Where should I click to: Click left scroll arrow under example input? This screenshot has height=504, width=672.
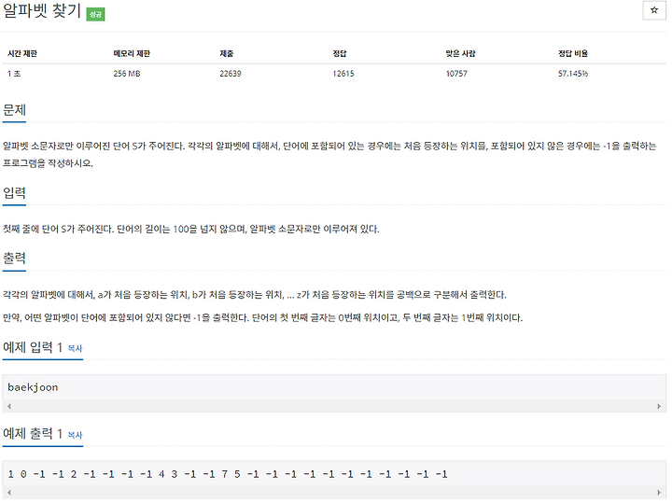(x=9, y=406)
